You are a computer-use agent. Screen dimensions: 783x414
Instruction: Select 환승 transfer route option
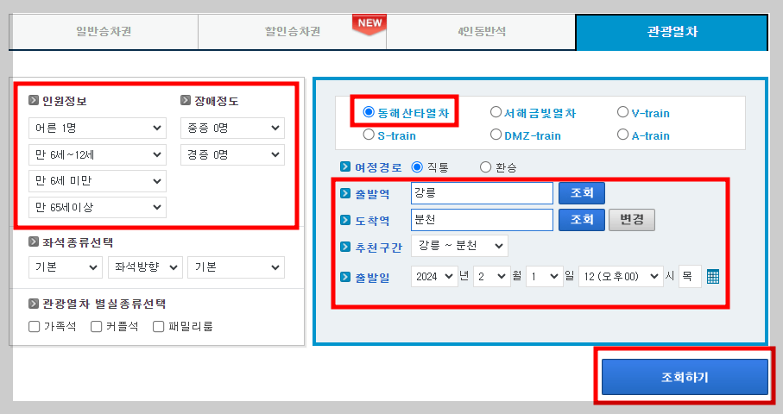(485, 167)
